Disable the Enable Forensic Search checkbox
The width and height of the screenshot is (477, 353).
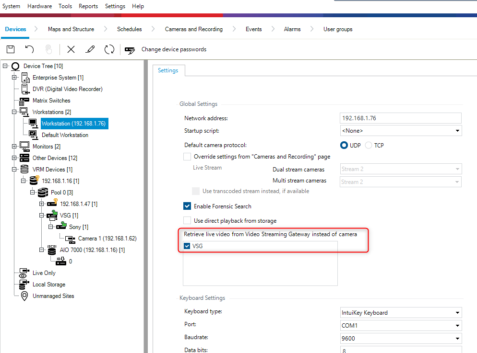[187, 206]
